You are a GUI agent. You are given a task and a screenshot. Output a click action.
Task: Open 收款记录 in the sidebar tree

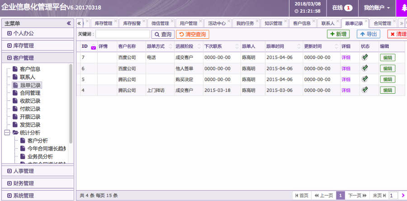coord(30,101)
